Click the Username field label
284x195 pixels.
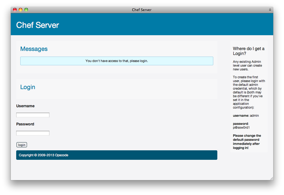point(25,106)
